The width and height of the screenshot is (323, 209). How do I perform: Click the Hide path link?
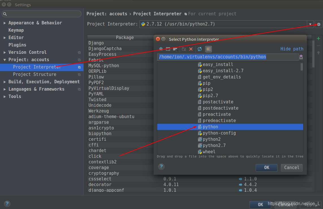tap(292, 49)
